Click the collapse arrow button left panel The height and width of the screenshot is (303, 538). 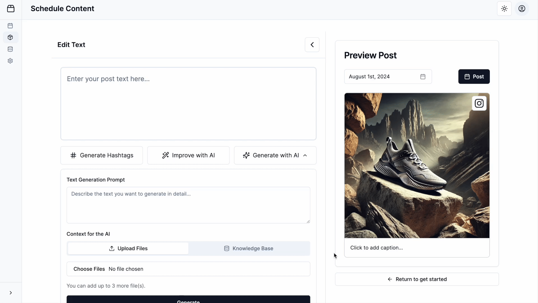(10, 293)
